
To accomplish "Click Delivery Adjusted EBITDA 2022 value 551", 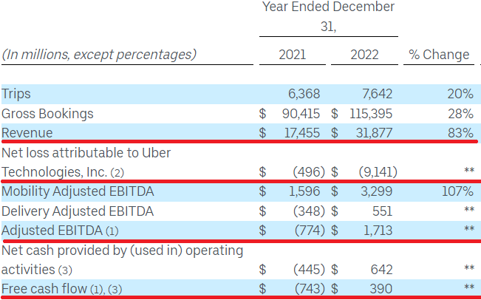I will coord(382,211).
